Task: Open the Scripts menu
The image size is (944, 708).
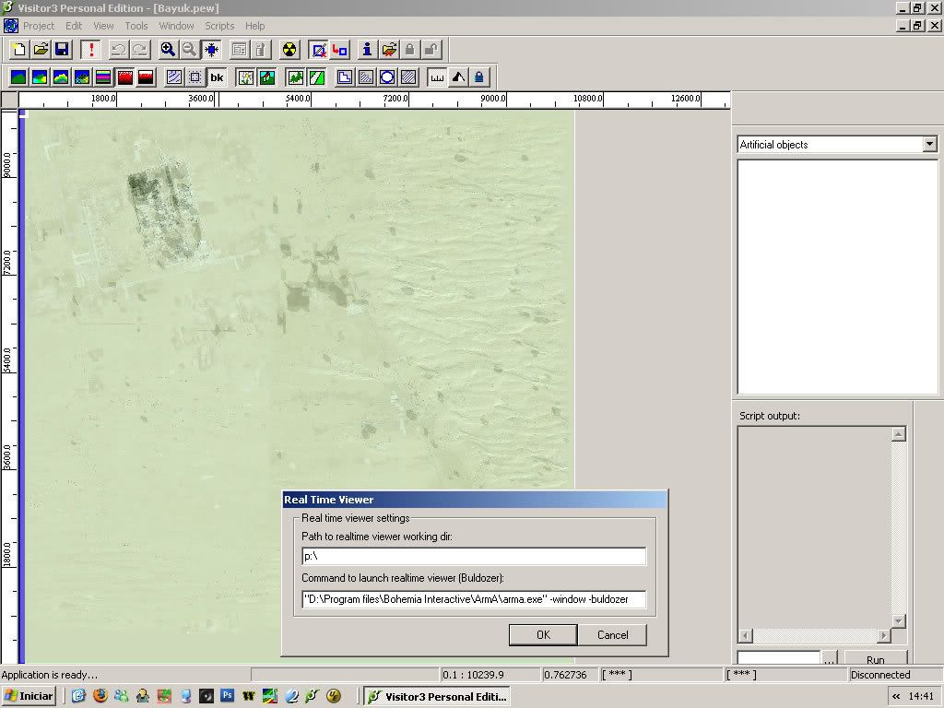Action: [x=219, y=26]
